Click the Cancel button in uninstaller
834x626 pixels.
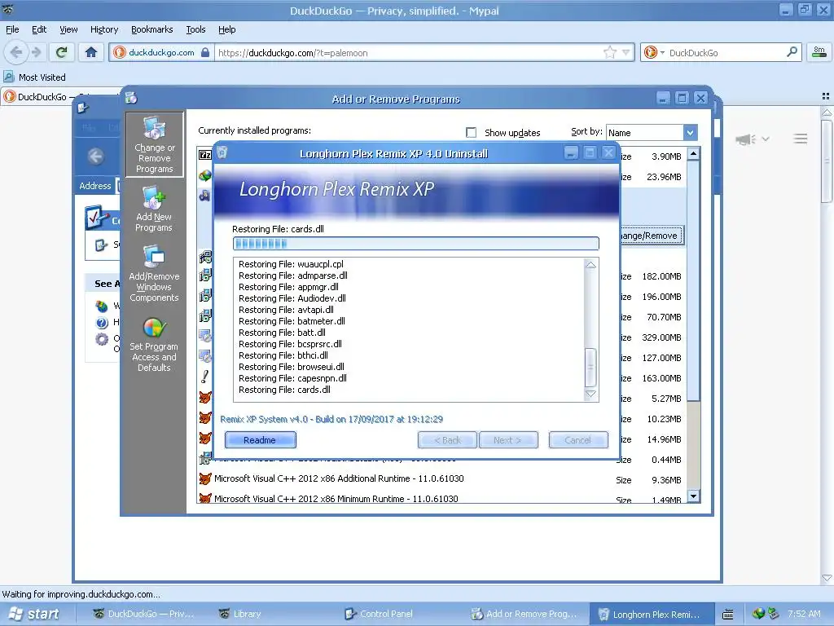pos(578,439)
